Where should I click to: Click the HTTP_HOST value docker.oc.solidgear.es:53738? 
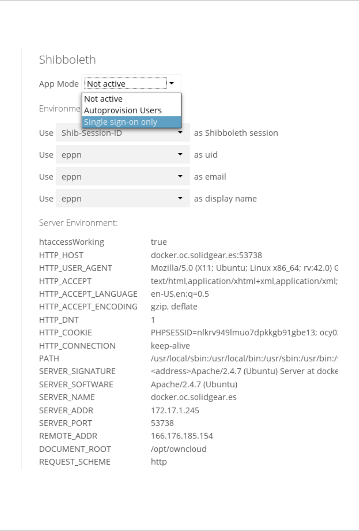coord(206,255)
